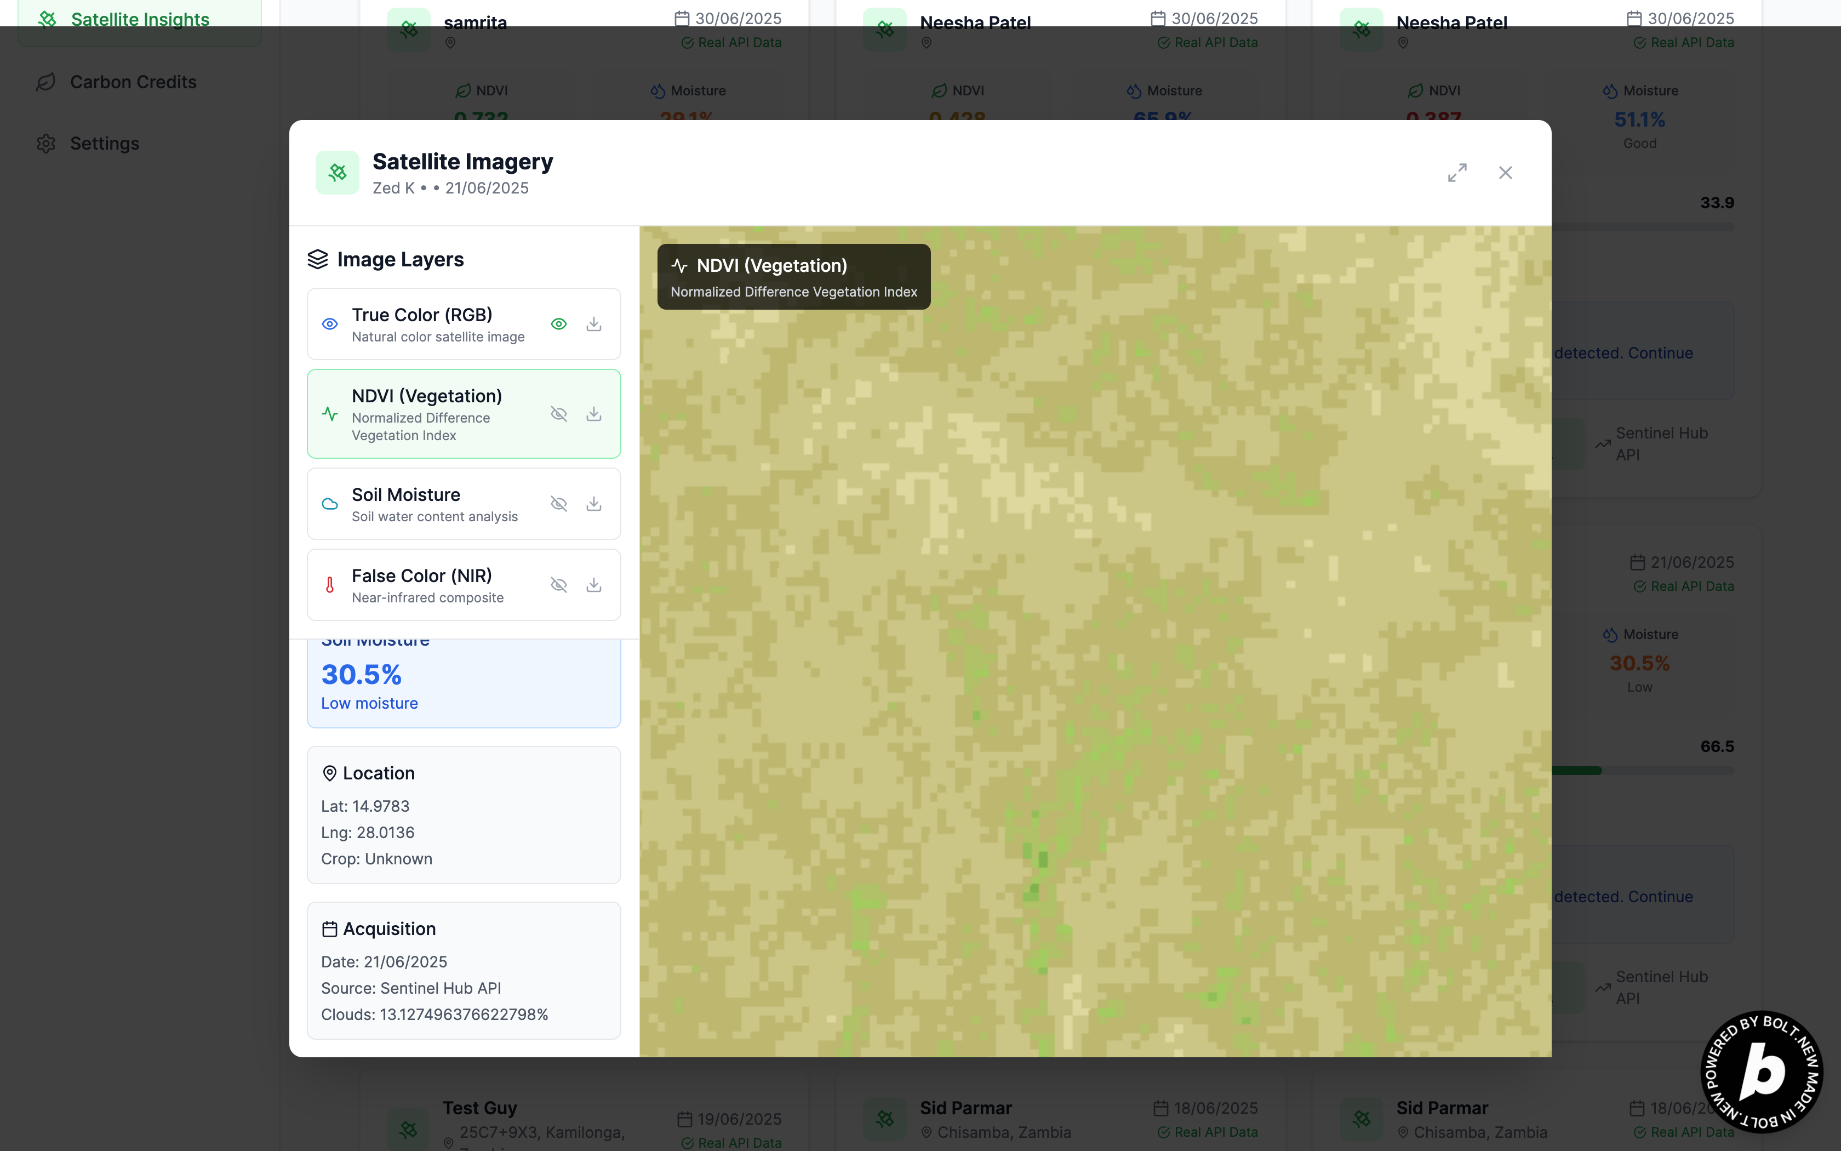The image size is (1841, 1151).
Task: Show the Soil Moisture layer
Action: [x=558, y=504]
